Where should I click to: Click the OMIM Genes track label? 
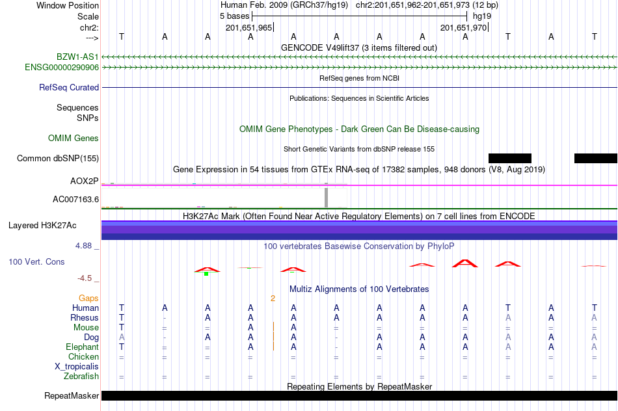tap(73, 139)
